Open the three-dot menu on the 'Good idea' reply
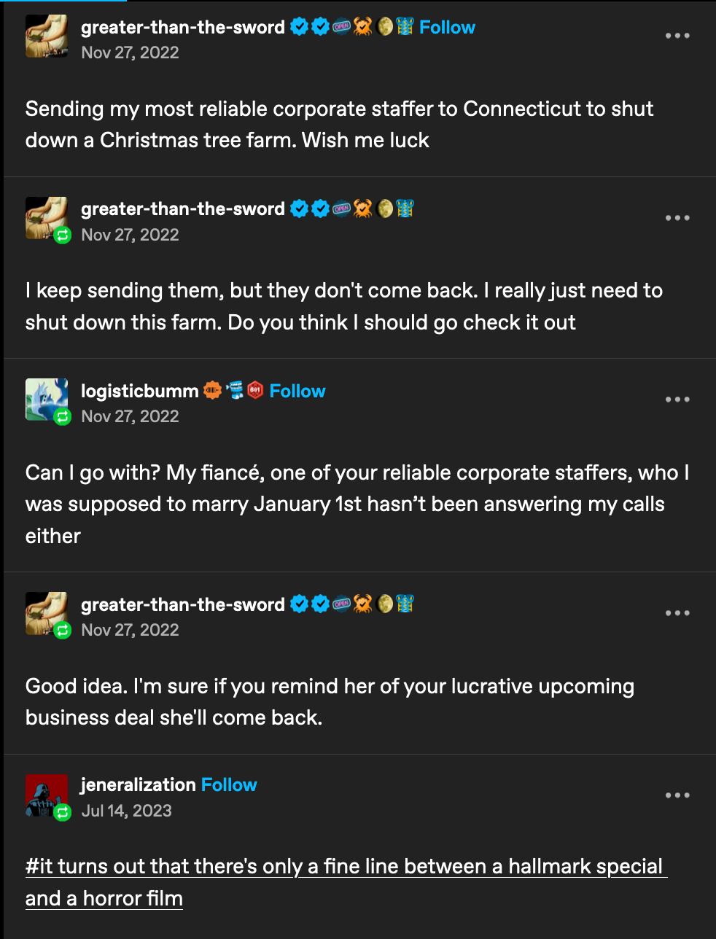Viewport: 716px width, 939px height. [677, 613]
